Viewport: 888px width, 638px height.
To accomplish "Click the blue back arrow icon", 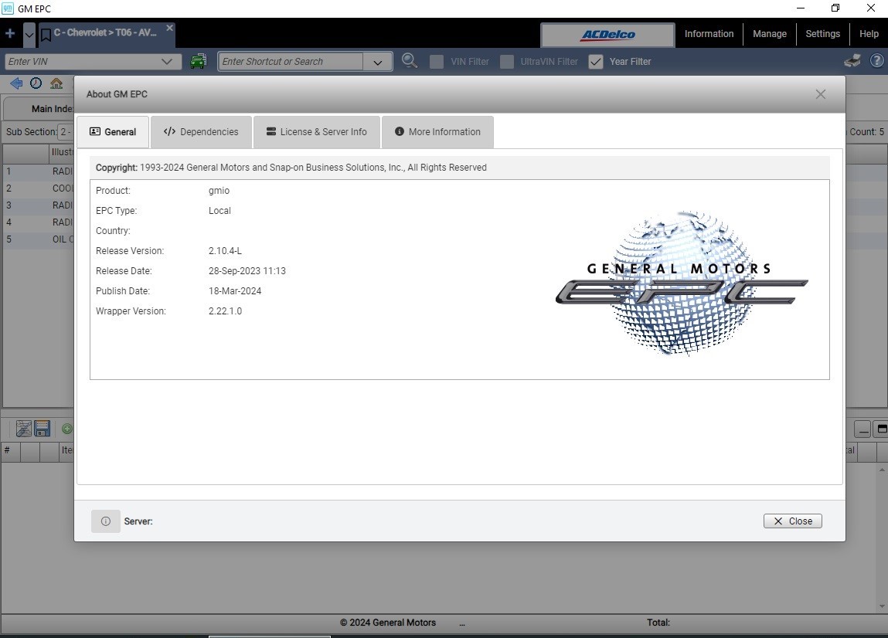I will (x=16, y=83).
